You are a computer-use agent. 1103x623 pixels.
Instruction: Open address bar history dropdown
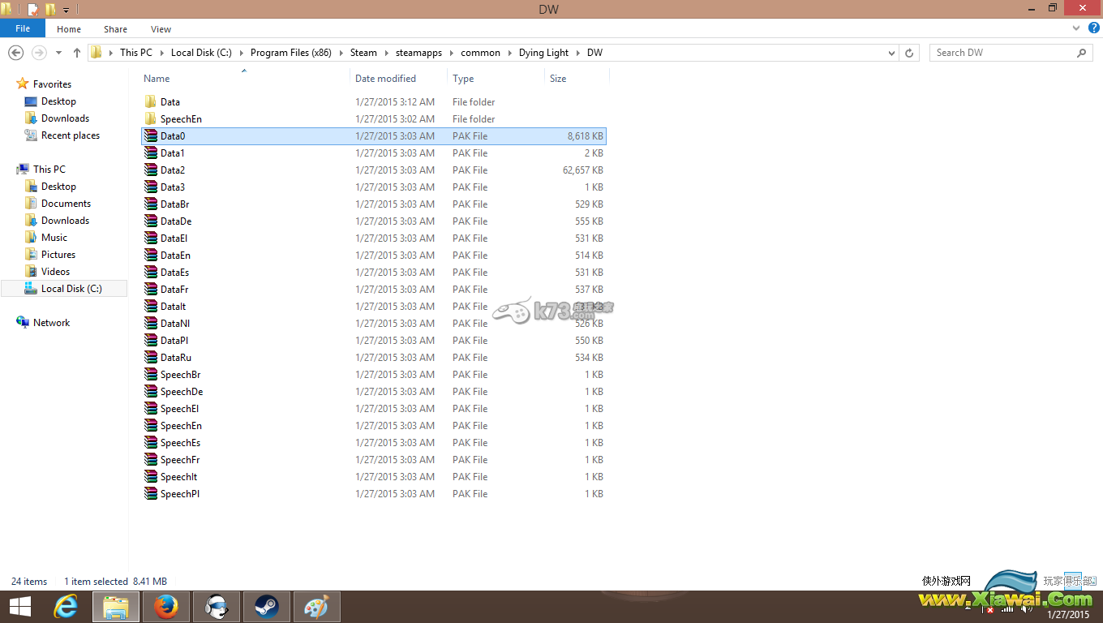coord(892,53)
